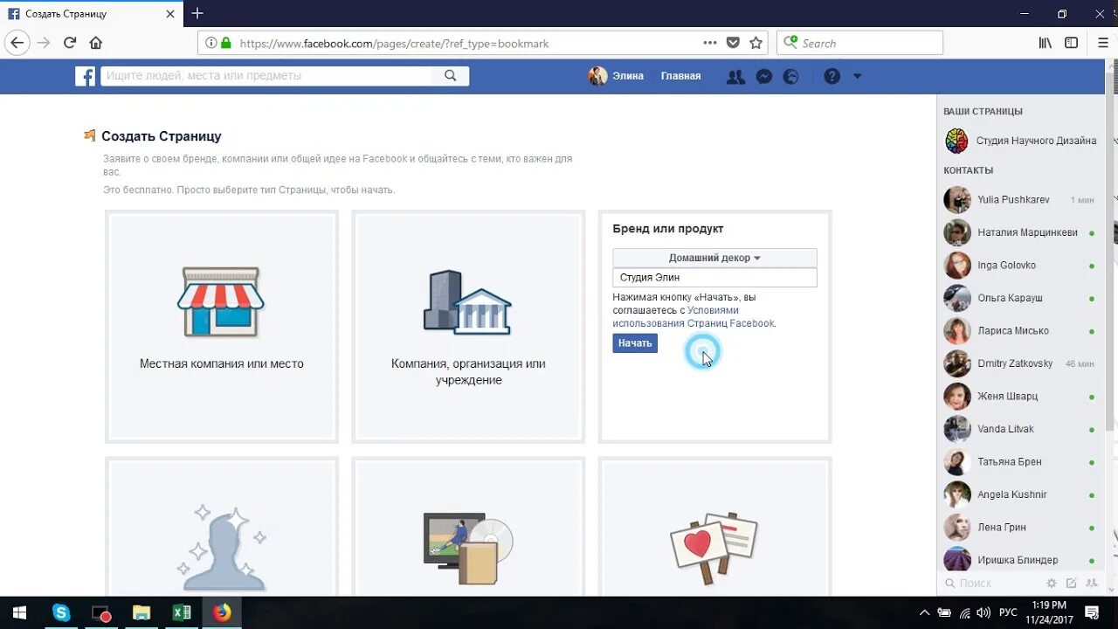Image resolution: width=1118 pixels, height=629 pixels.
Task: Click the РУС language indicator
Action: click(x=1008, y=612)
